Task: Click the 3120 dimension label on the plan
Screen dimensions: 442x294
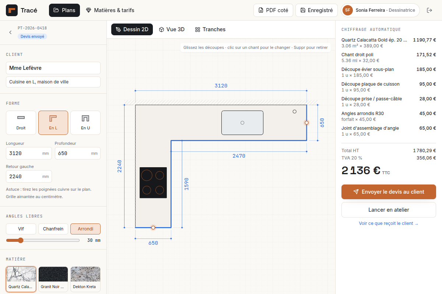Action: [221, 86]
